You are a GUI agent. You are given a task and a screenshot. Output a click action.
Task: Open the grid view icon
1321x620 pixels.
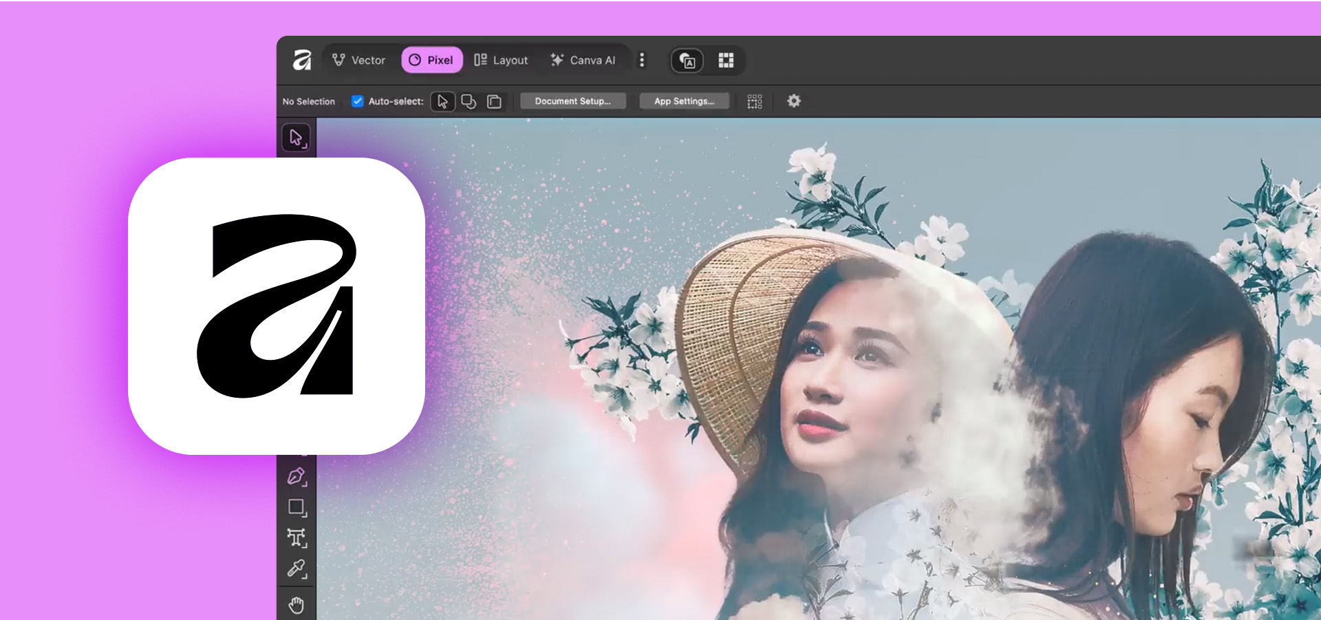point(726,61)
